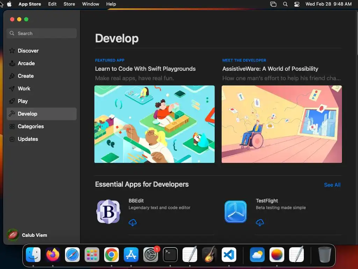The width and height of the screenshot is (358, 269).
Task: Open Terminal from the Dock
Action: coord(170,255)
